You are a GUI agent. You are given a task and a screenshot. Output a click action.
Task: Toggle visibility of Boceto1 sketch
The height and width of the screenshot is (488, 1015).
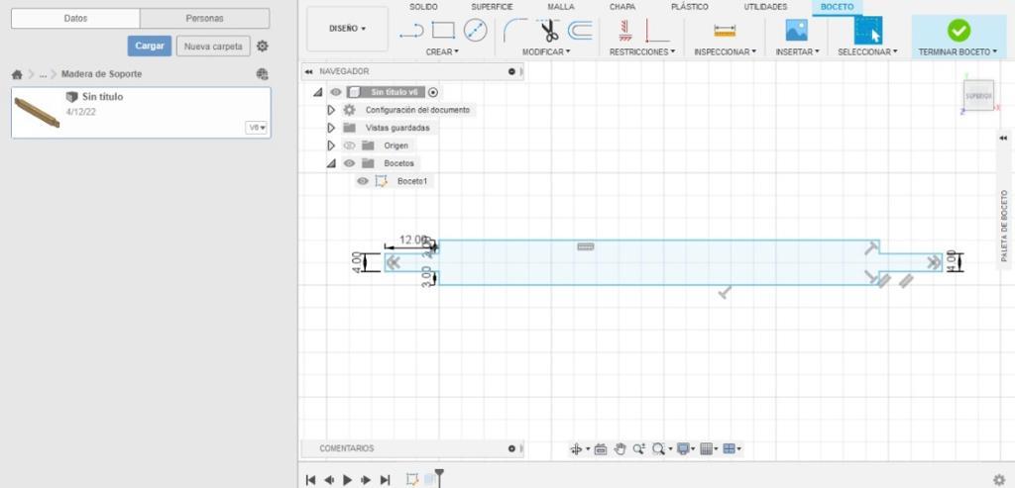[x=363, y=181]
